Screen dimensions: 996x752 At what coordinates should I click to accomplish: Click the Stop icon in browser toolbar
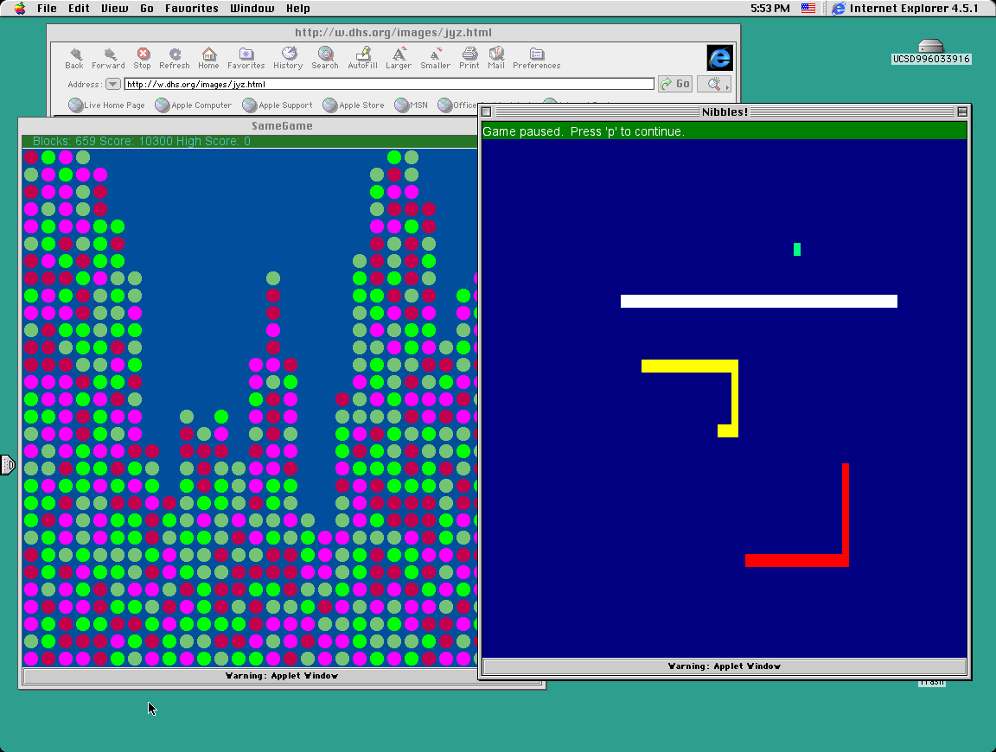click(143, 57)
